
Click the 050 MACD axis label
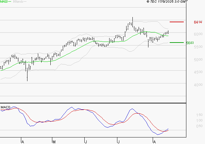(x=199, y=126)
